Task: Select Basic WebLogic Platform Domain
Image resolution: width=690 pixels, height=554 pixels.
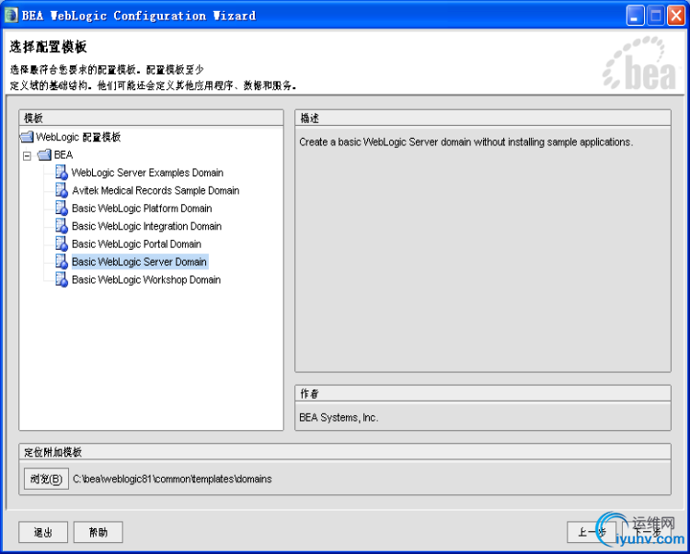Action: coord(142,209)
